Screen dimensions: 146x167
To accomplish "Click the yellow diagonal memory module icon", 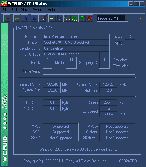I will coord(67,18).
